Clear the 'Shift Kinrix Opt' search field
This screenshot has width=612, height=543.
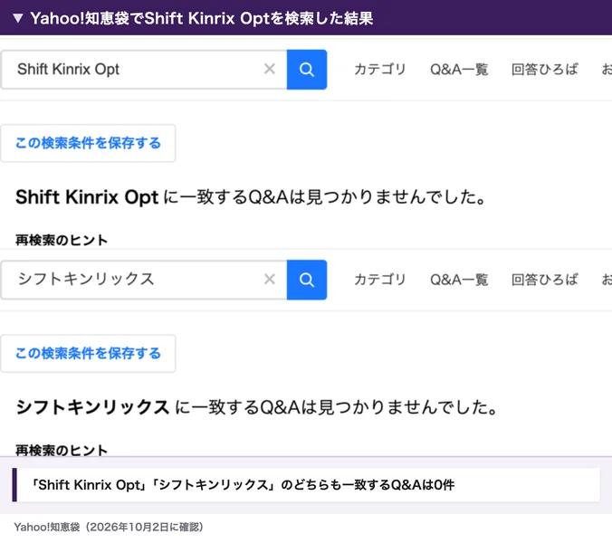click(x=269, y=69)
